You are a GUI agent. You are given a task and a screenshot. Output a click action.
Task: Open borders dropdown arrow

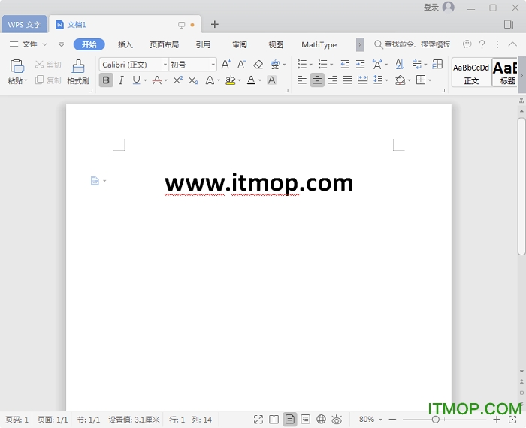point(430,80)
